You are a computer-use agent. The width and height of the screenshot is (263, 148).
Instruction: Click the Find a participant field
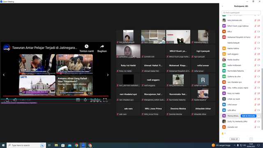coord(241,13)
